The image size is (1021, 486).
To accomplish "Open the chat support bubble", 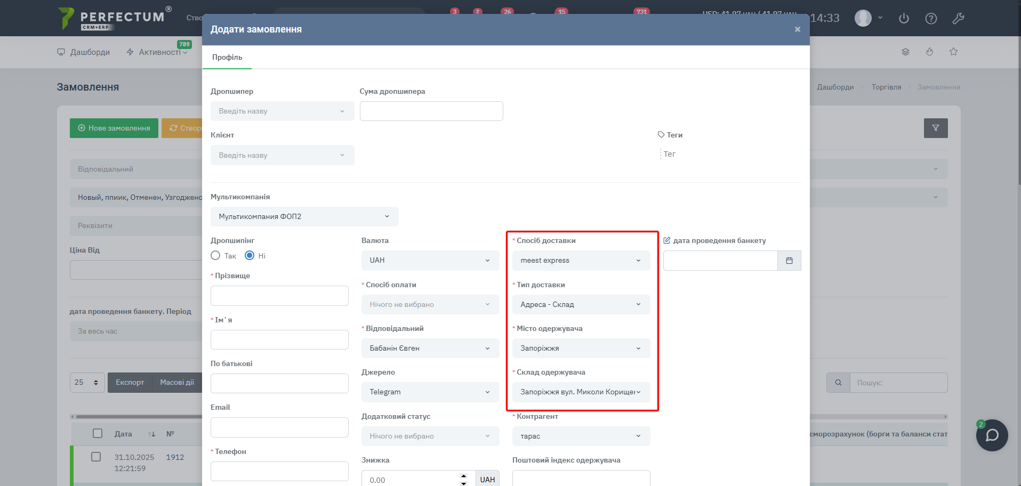I will pyautogui.click(x=992, y=435).
